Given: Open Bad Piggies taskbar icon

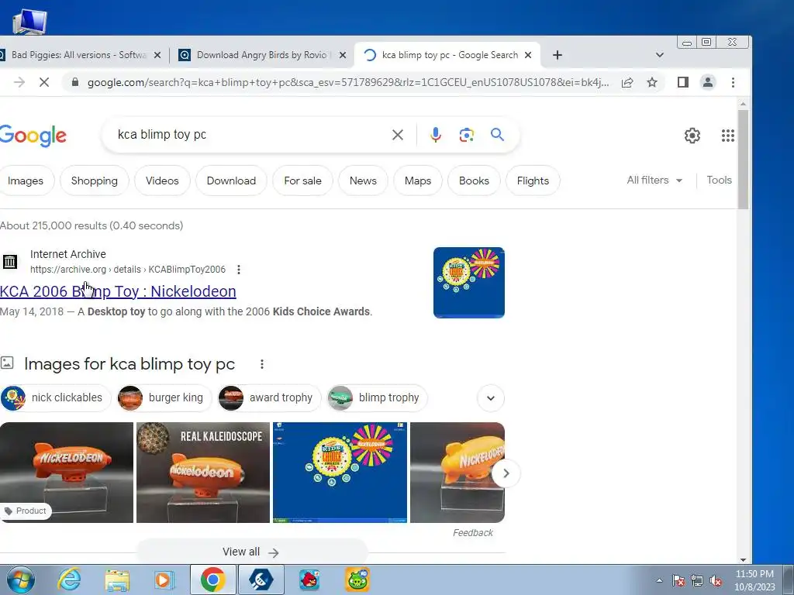Looking at the screenshot, I should pos(357,580).
